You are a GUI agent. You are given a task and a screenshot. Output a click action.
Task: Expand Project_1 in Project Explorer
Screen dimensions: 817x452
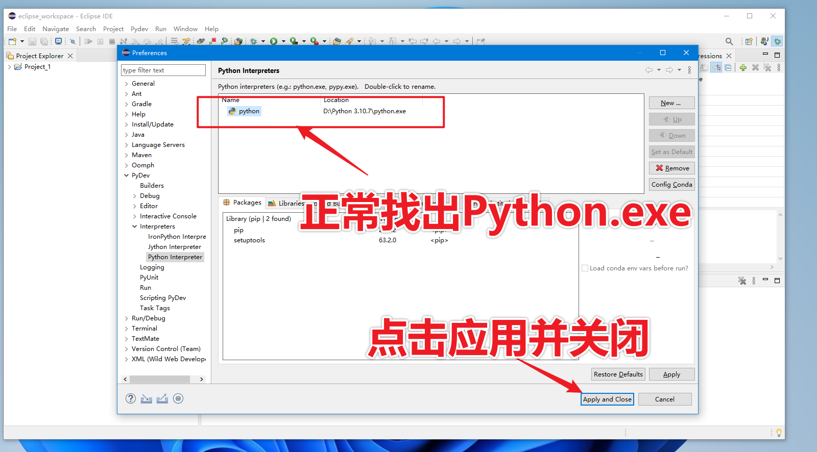pyautogui.click(x=9, y=67)
